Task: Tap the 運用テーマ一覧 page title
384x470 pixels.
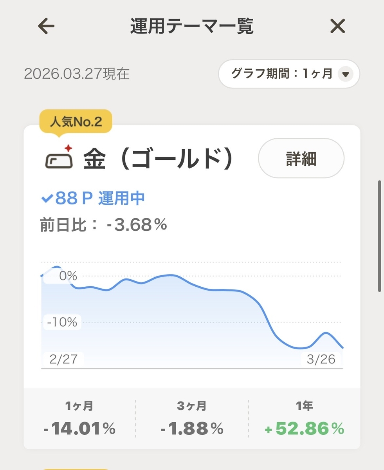Action: [x=192, y=27]
